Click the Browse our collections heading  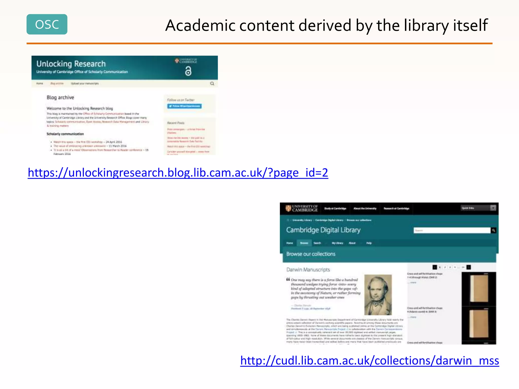311,254
